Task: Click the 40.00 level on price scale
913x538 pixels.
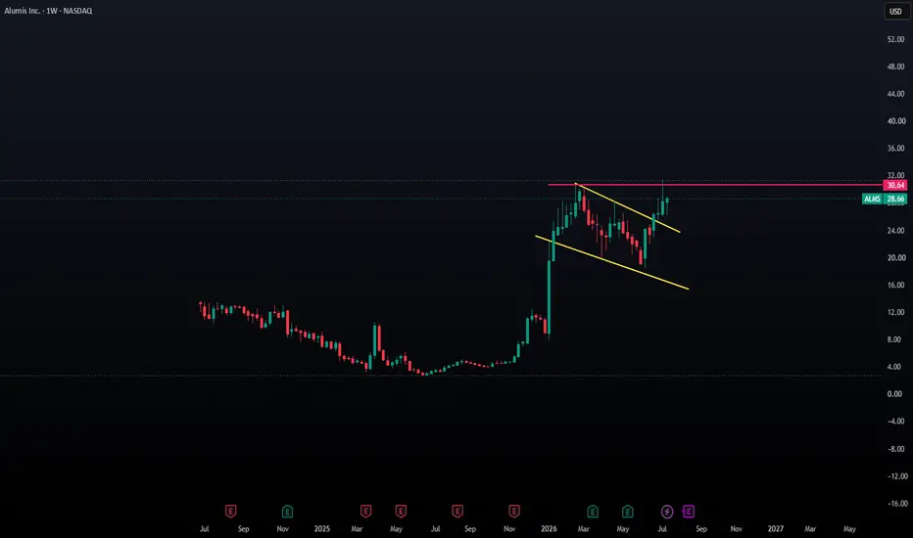Action: (895, 121)
